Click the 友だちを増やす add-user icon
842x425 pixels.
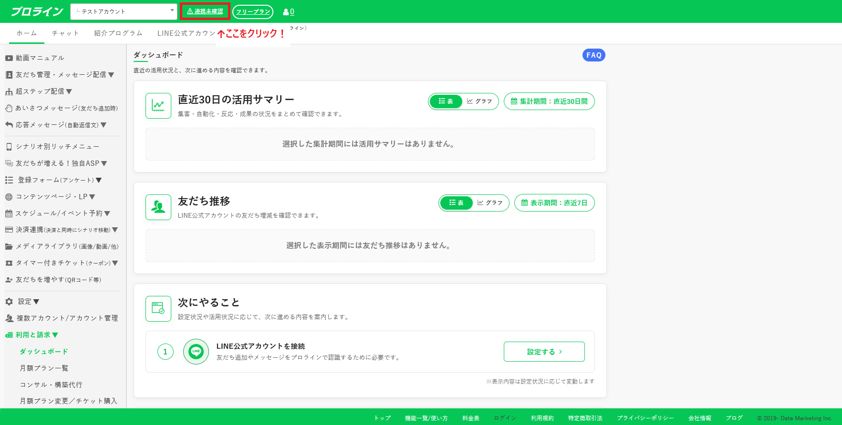[9, 280]
